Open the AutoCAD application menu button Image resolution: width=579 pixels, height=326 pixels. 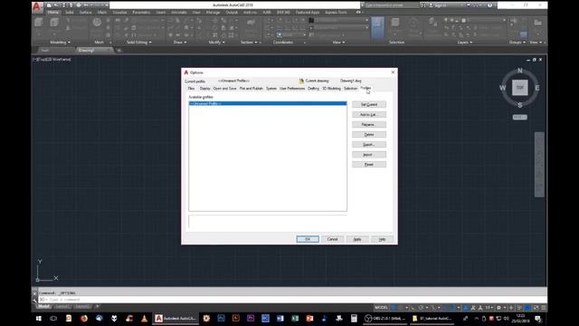coord(37,7)
